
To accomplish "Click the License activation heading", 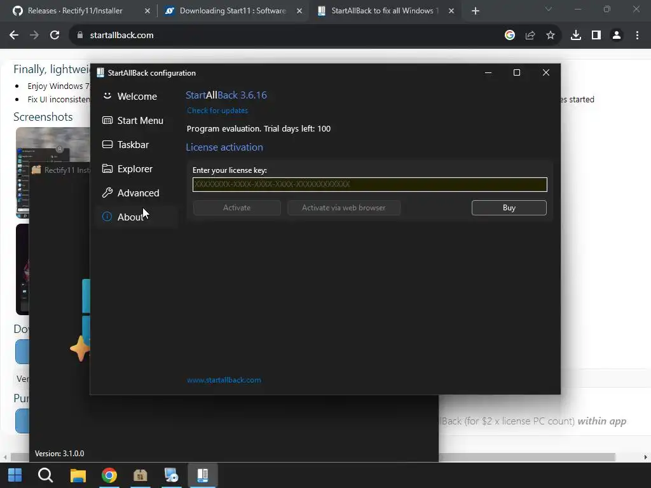I will 224,147.
